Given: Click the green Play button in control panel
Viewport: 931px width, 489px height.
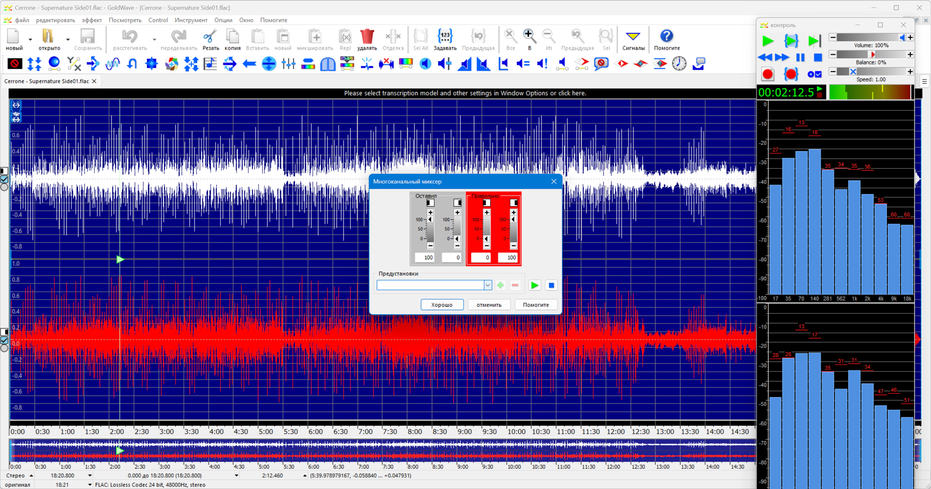Looking at the screenshot, I should [767, 41].
